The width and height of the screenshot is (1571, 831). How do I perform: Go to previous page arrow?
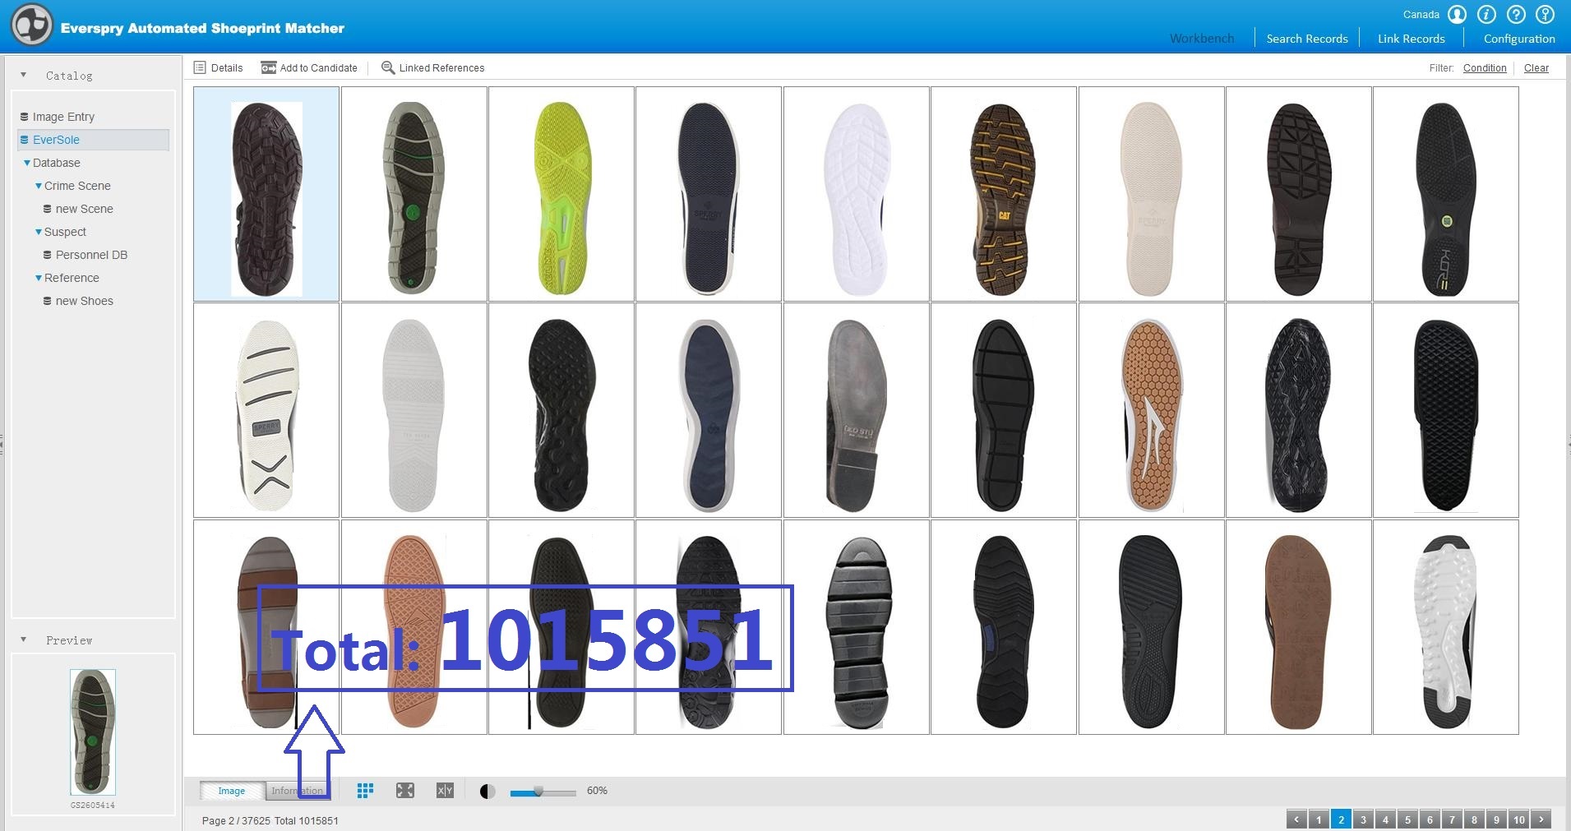click(x=1296, y=819)
